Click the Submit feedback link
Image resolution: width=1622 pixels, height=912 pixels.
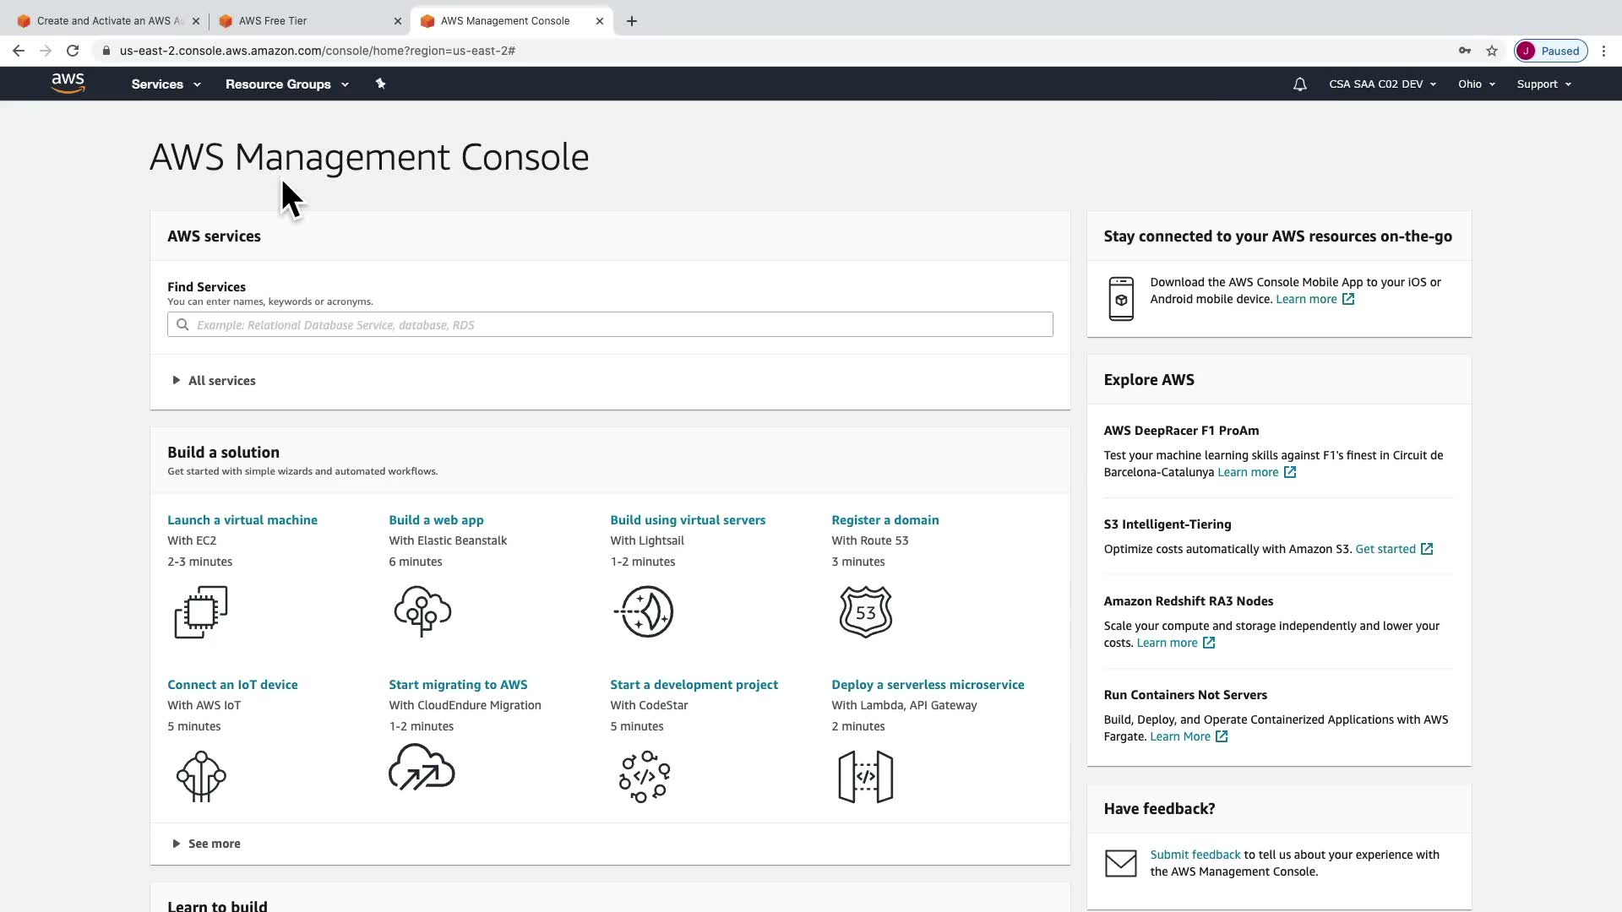coord(1195,855)
